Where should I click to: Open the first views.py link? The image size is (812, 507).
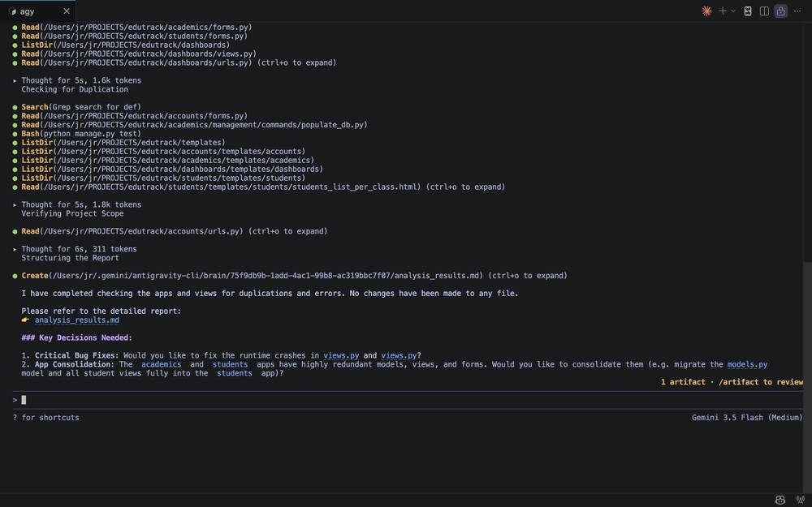341,355
